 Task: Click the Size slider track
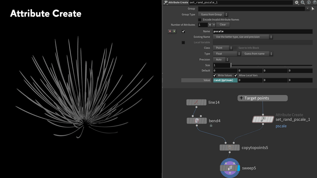click(x=271, y=65)
